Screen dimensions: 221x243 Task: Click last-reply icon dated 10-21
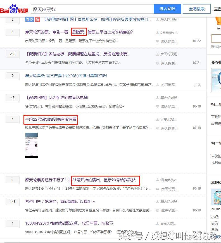tap(158, 63)
